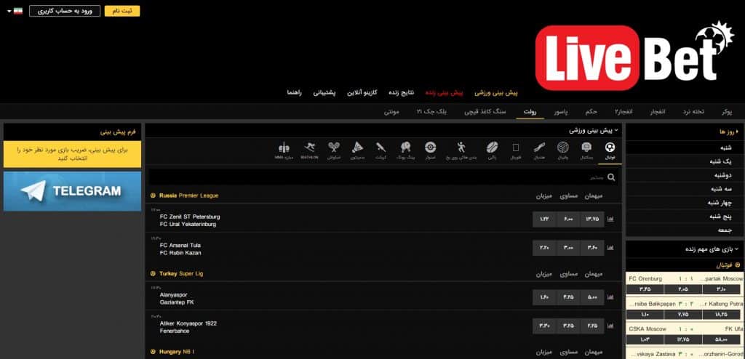
Task: Open the کازینو آنلاین menu item
Action: coord(362,92)
